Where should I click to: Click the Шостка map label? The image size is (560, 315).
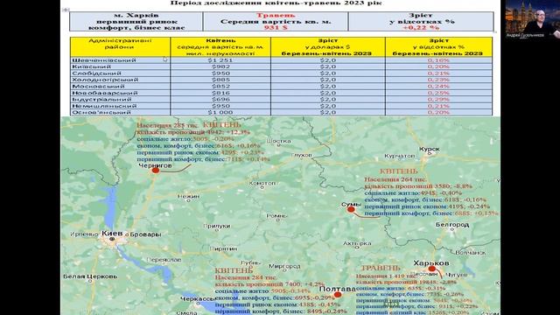coord(278,141)
